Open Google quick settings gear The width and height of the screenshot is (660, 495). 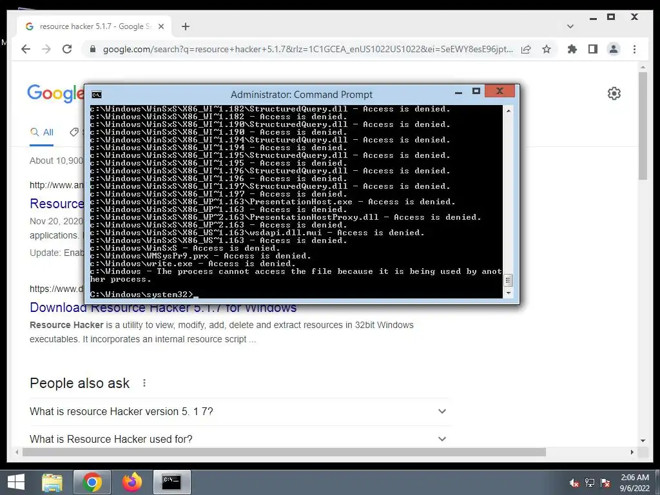click(614, 93)
